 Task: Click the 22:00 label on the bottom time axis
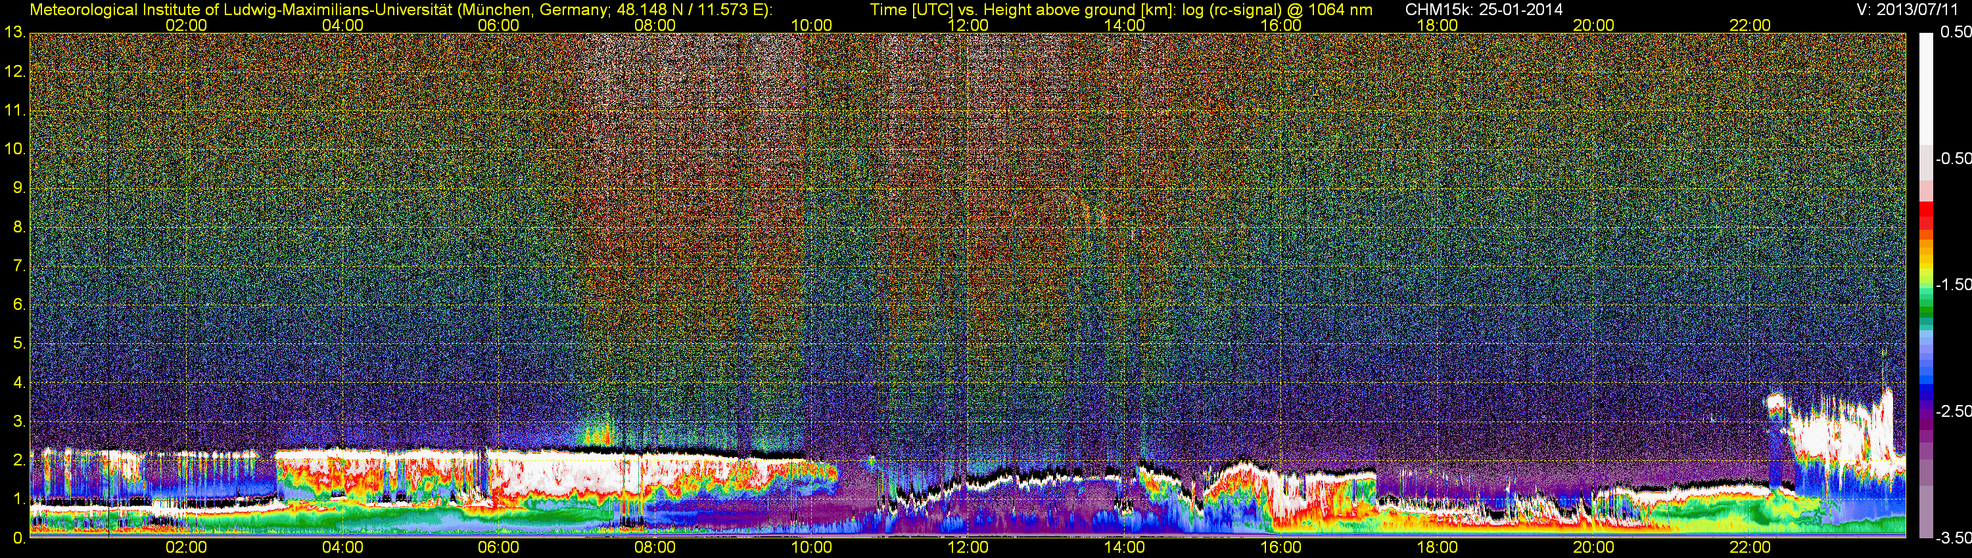[x=1750, y=547]
